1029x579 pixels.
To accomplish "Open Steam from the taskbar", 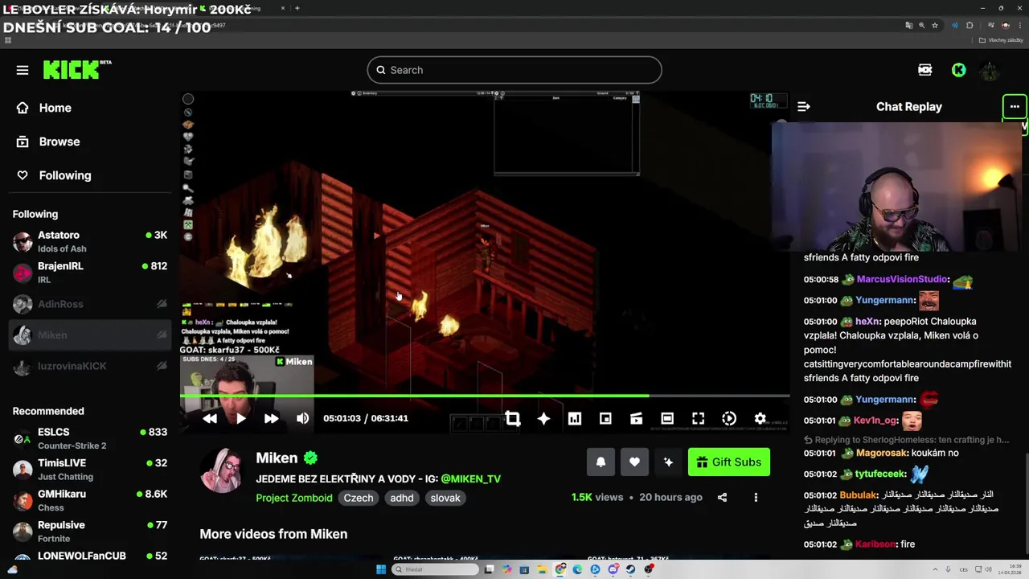I will (630, 569).
